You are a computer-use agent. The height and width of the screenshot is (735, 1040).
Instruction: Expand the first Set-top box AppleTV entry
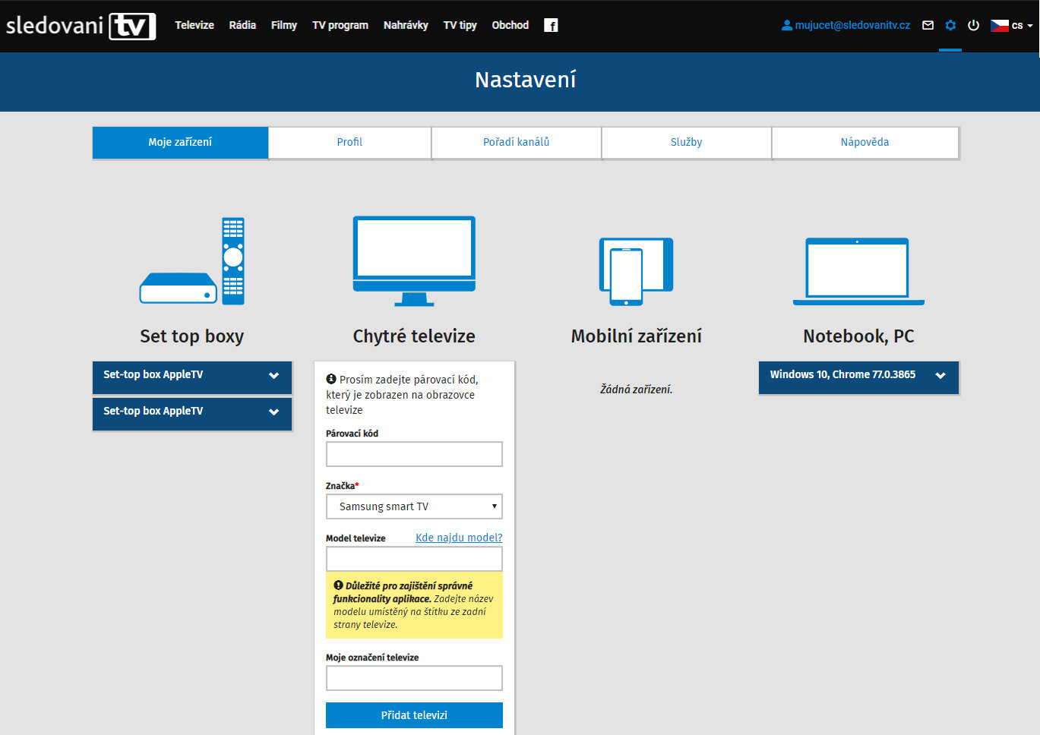point(192,375)
